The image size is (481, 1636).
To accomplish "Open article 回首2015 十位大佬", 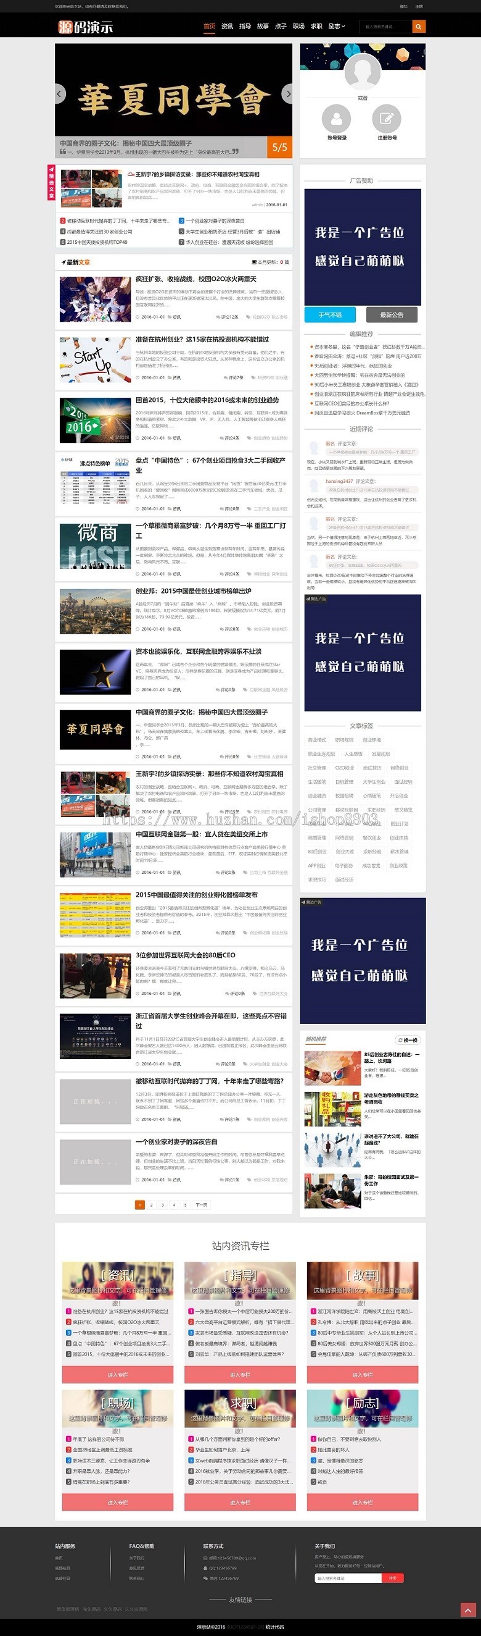I will coord(207,400).
